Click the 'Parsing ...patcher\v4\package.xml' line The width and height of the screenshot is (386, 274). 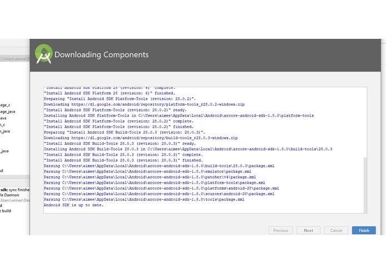click(150, 177)
